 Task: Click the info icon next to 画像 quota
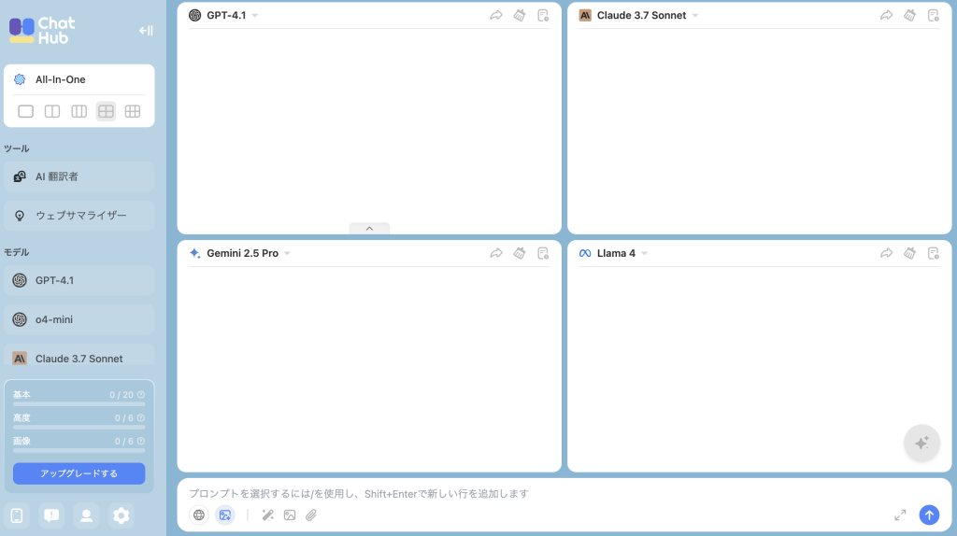(141, 441)
